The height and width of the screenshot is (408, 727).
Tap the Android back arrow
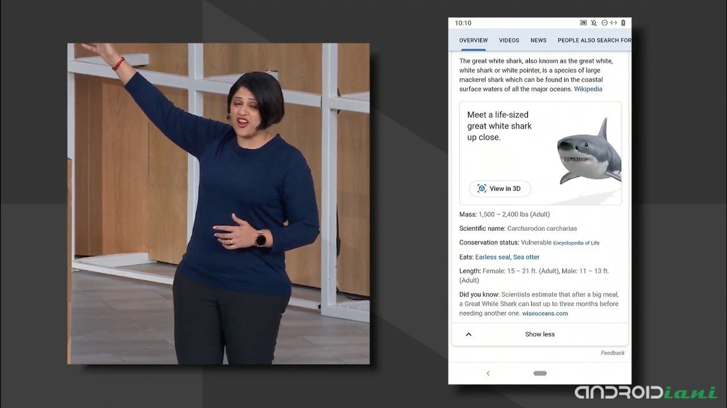(488, 373)
